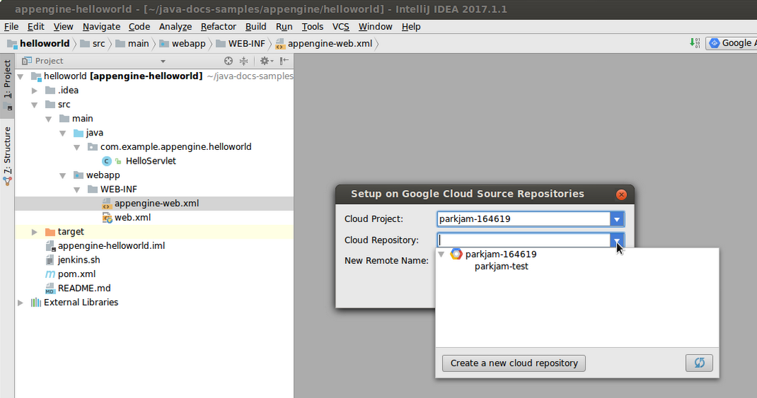Viewport: 757px width, 398px height.
Task: Click inside the Cloud Repository text field
Action: pos(523,240)
